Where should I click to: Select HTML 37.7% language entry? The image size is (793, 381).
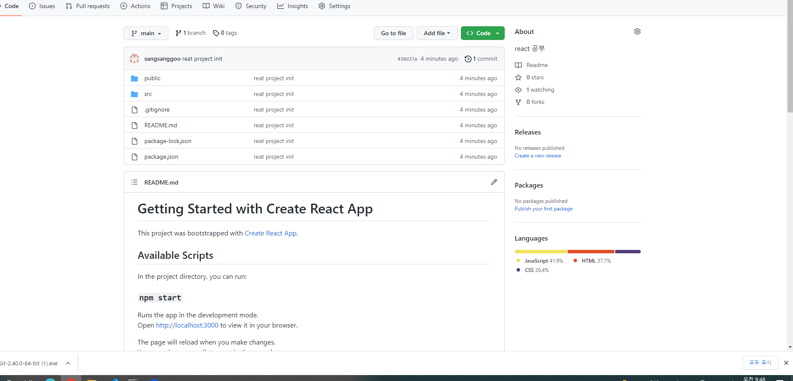coord(592,261)
